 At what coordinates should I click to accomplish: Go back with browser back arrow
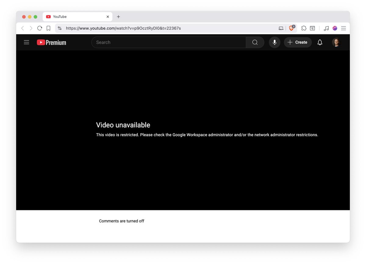pos(23,28)
